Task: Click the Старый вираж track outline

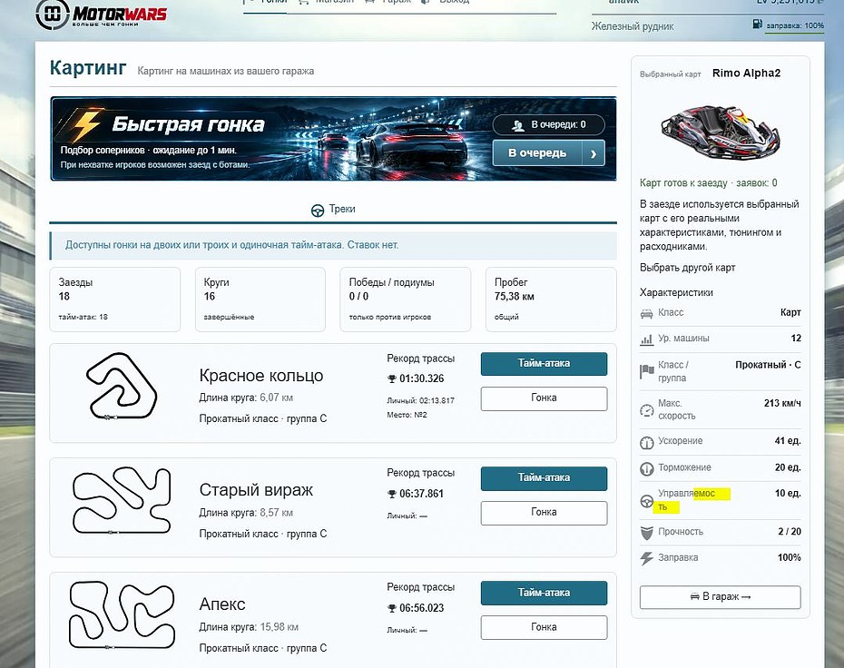Action: [x=122, y=500]
